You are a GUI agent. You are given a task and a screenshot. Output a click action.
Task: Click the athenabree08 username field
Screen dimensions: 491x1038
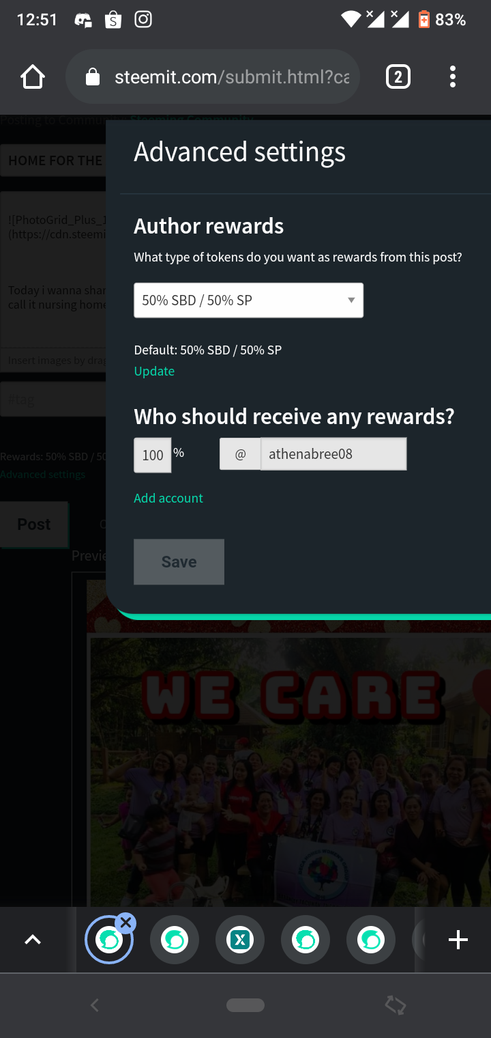(x=333, y=454)
